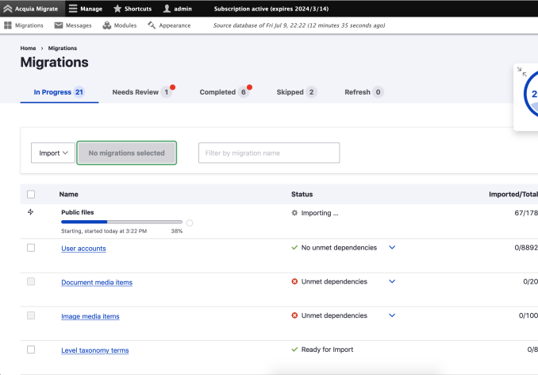538x375 pixels.
Task: Toggle the select-all header checkbox
Action: coord(31,194)
